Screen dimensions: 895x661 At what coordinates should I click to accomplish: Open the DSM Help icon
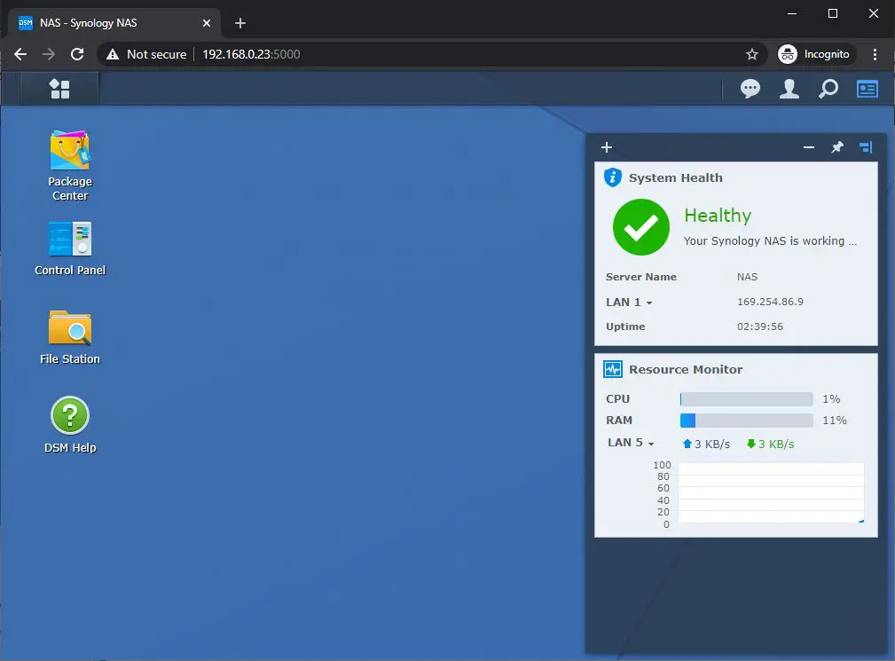click(70, 425)
